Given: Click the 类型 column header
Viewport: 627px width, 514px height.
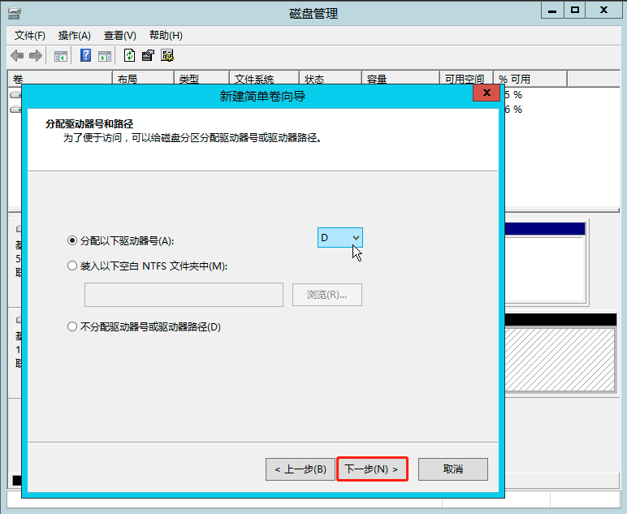Looking at the screenshot, I should 201,79.
